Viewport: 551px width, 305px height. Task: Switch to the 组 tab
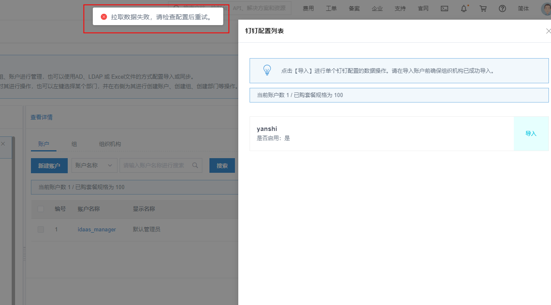[x=74, y=144]
